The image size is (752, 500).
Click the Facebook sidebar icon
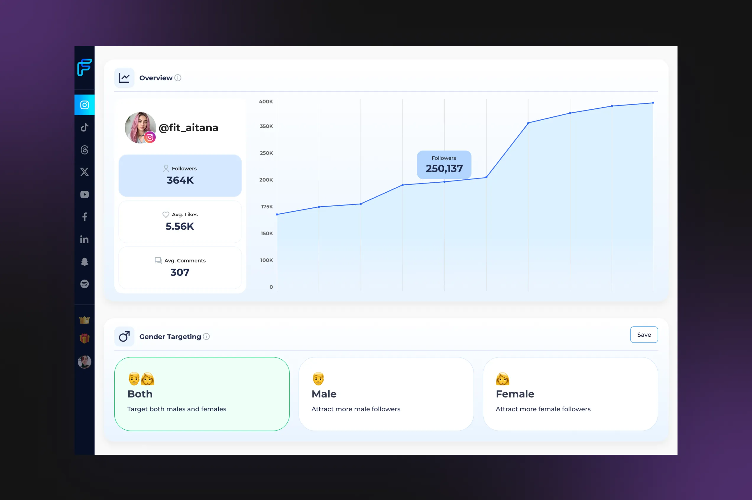(84, 217)
